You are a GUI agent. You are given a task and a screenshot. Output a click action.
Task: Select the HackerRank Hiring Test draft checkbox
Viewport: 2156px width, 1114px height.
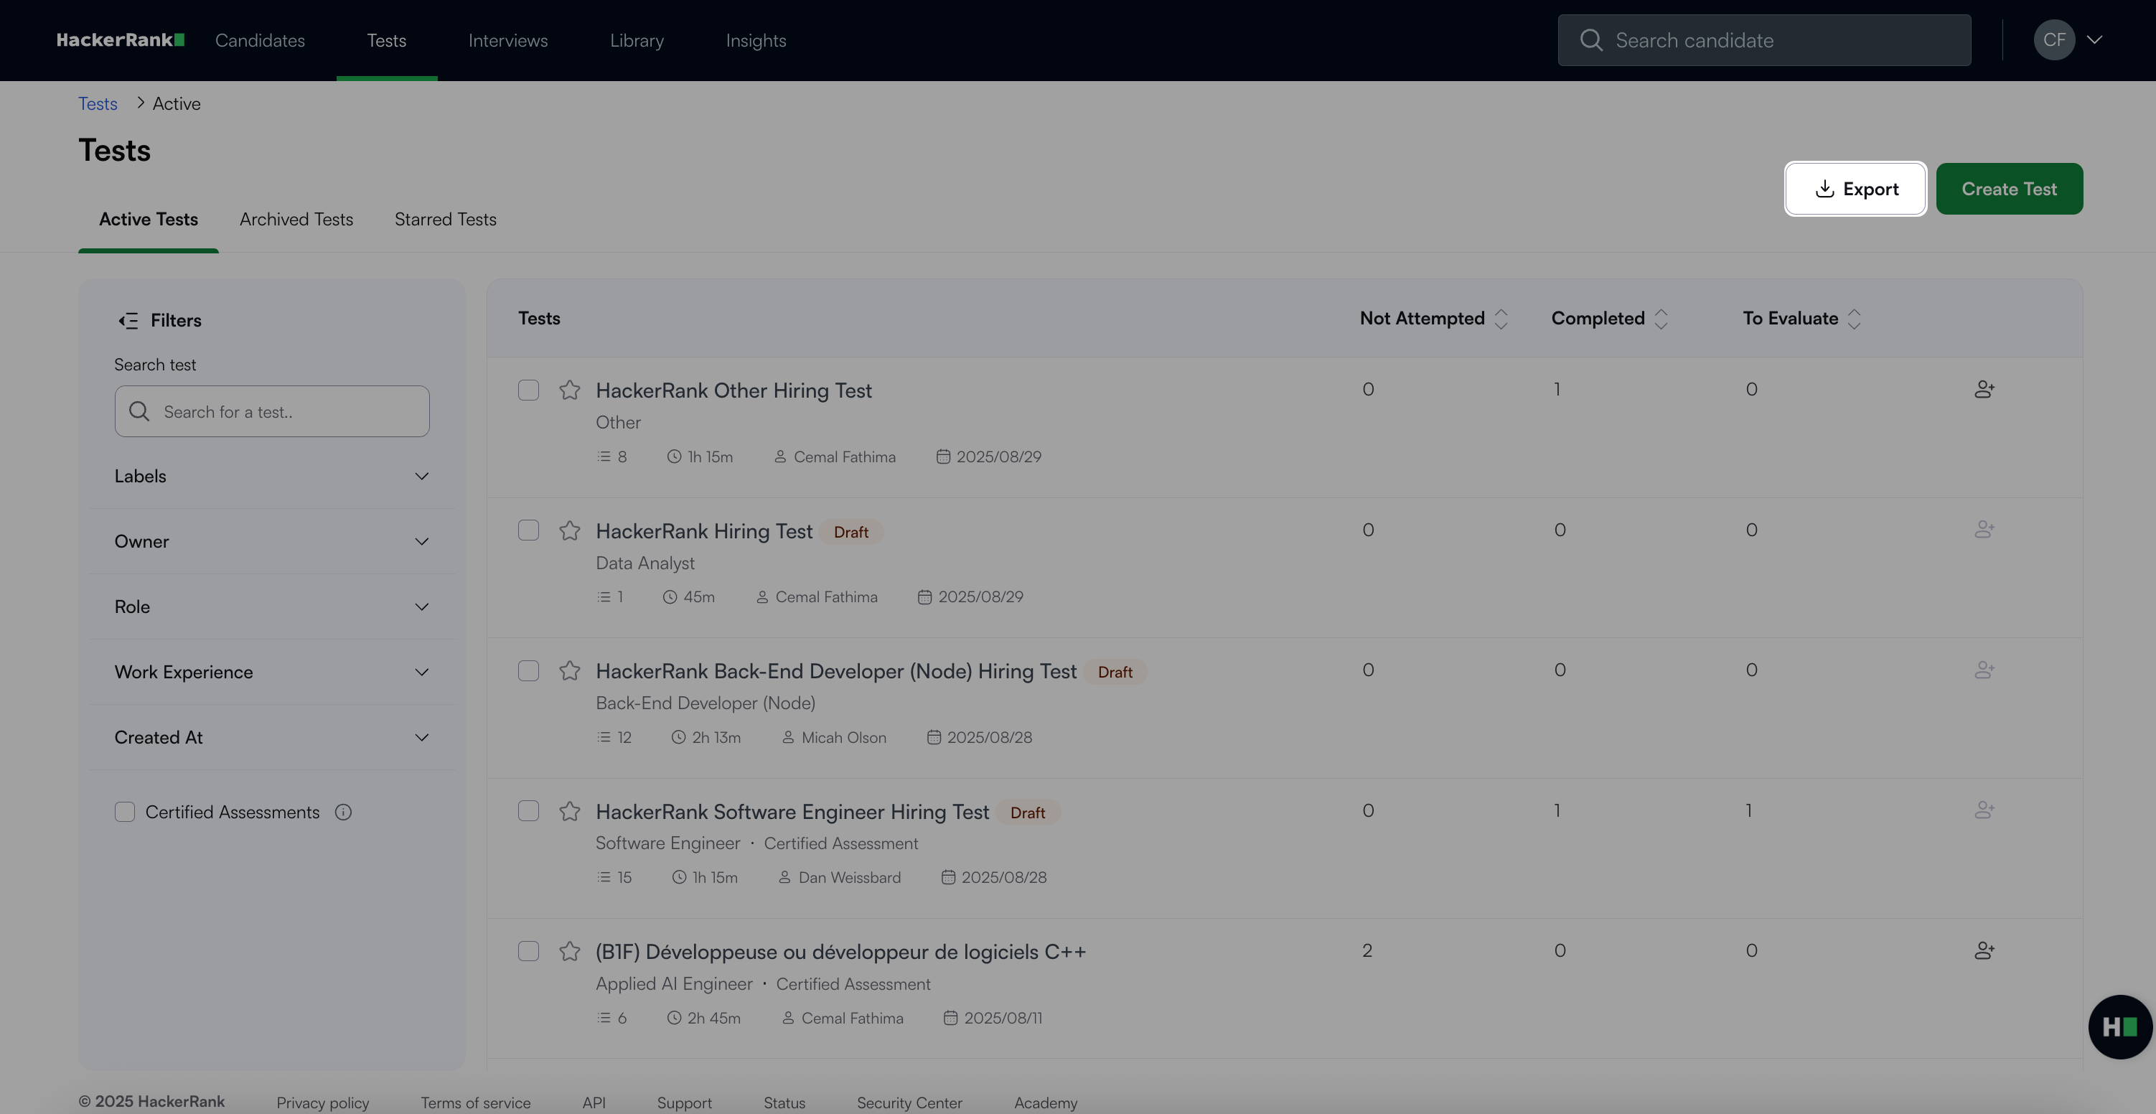tap(528, 530)
